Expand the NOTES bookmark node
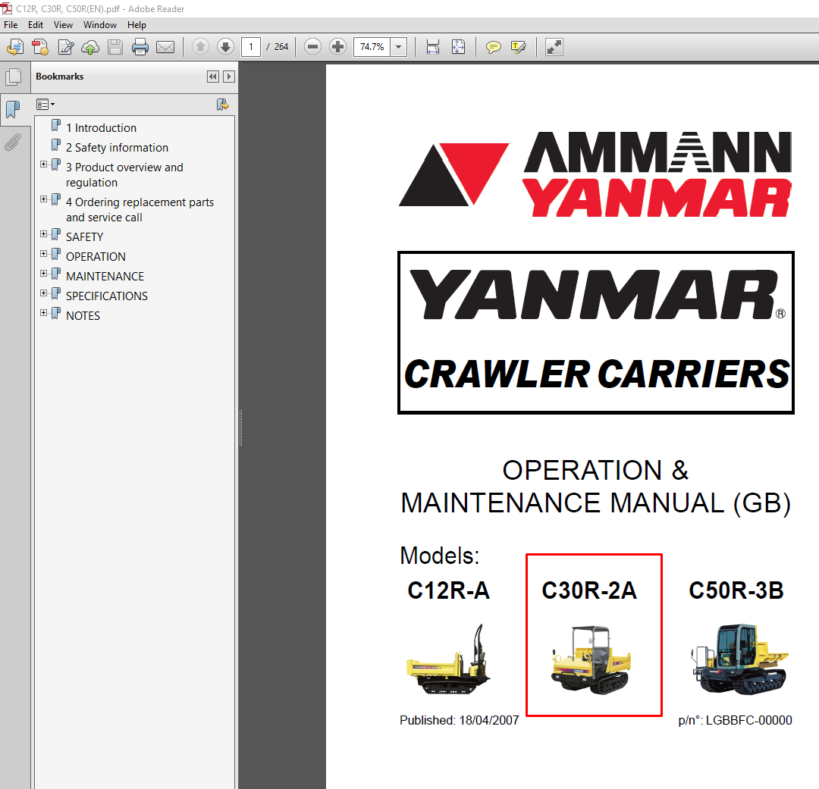The height and width of the screenshot is (789, 819). (44, 313)
